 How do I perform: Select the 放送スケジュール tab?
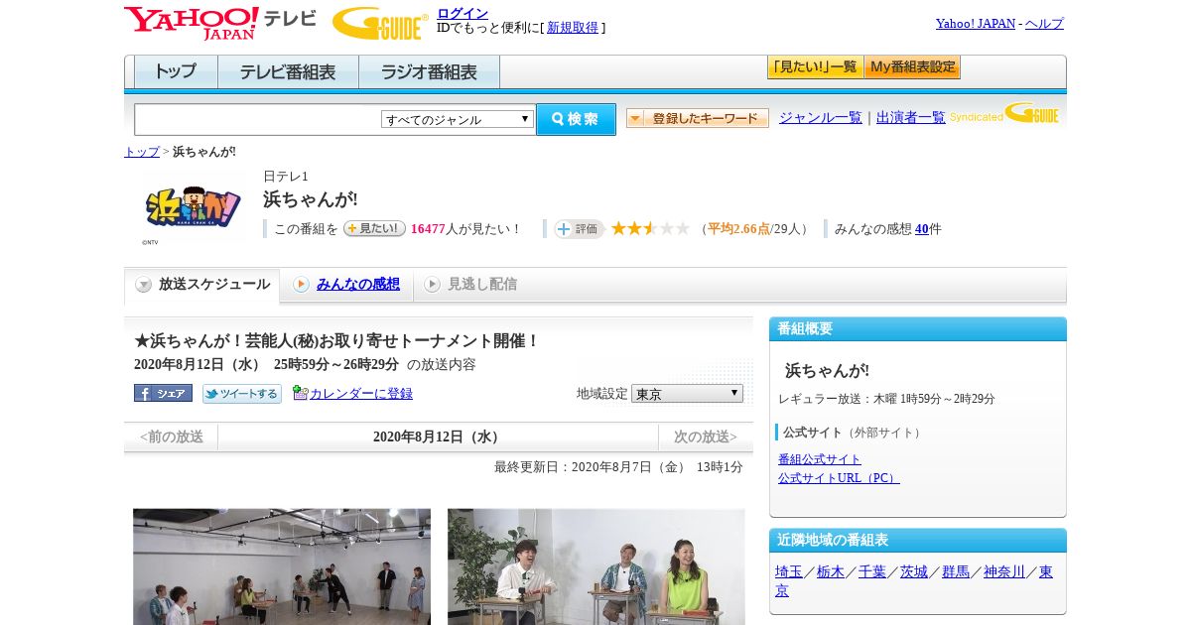tap(202, 285)
